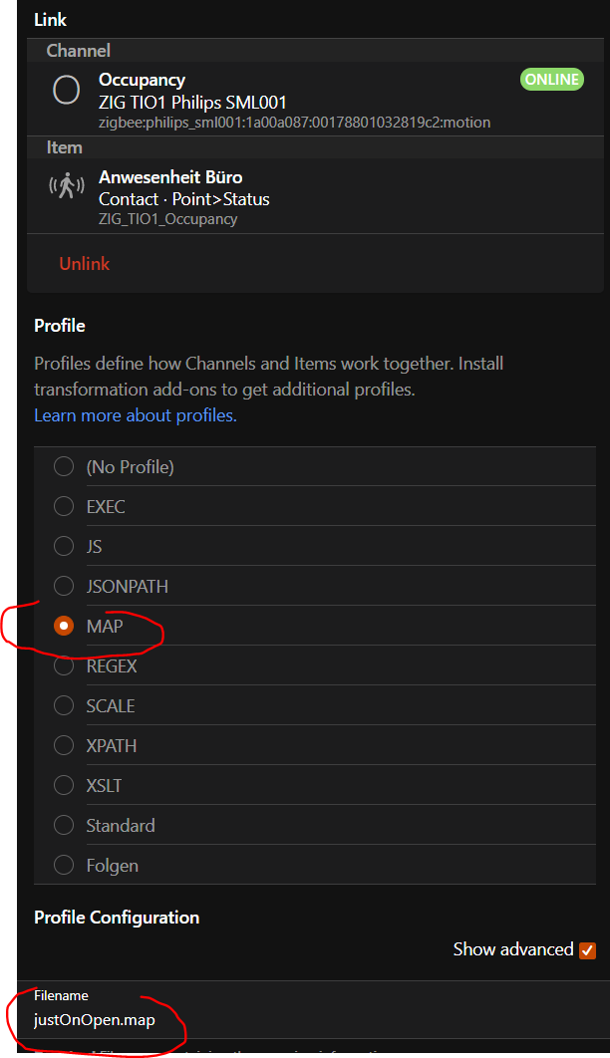The image size is (610, 1058).
Task: Click the motion sensor item icon
Action: [66, 186]
